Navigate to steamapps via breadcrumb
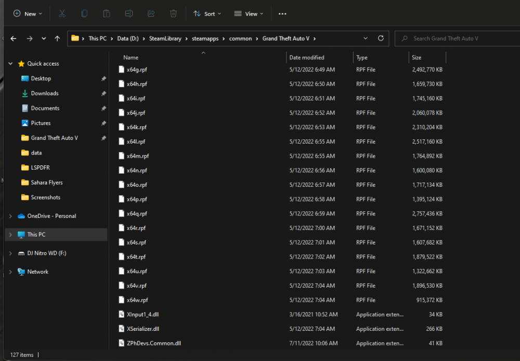This screenshot has height=361, width=520. click(x=205, y=38)
